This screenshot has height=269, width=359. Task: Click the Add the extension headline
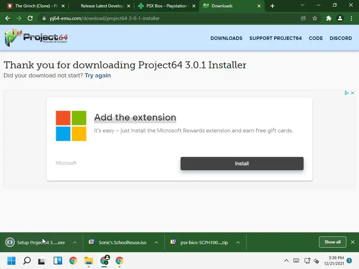click(x=135, y=117)
